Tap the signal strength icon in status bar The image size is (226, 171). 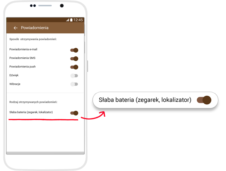(68, 20)
